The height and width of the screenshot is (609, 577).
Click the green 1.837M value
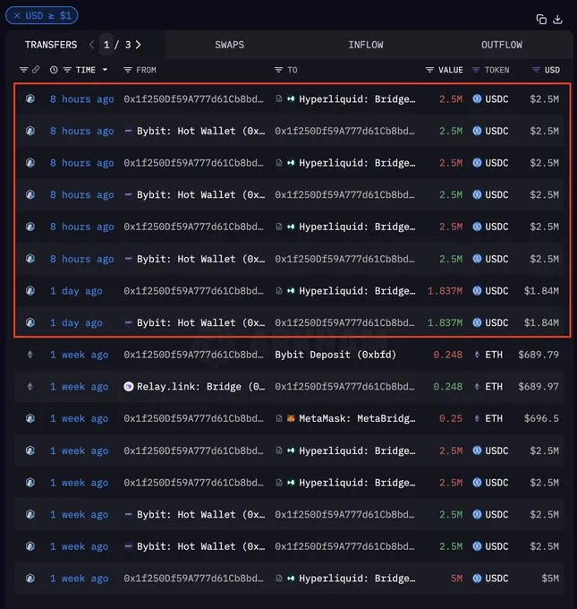point(445,322)
